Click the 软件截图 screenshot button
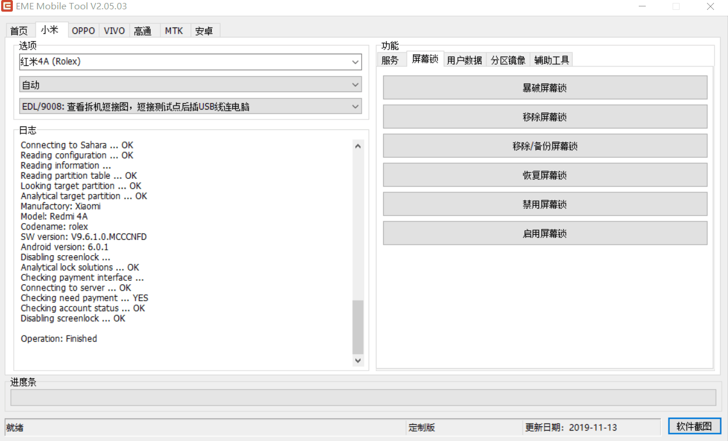 (x=694, y=426)
